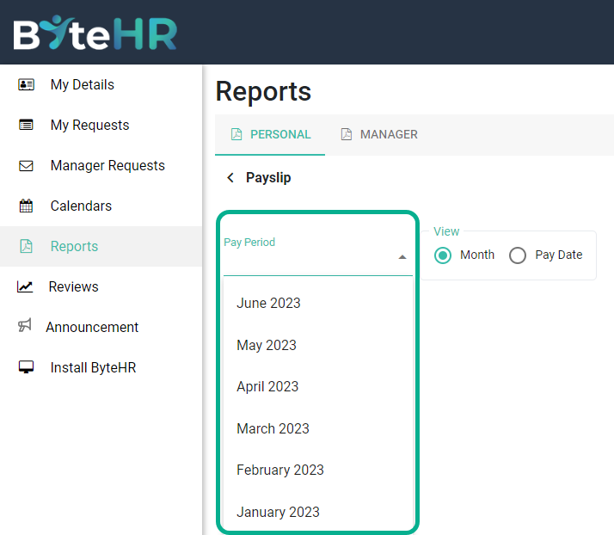Click the Payslip heading text

(x=268, y=178)
